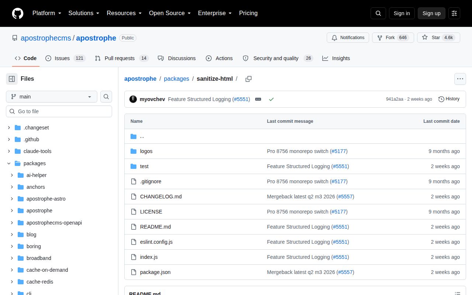Open the eslint.config.js file

tap(156, 242)
